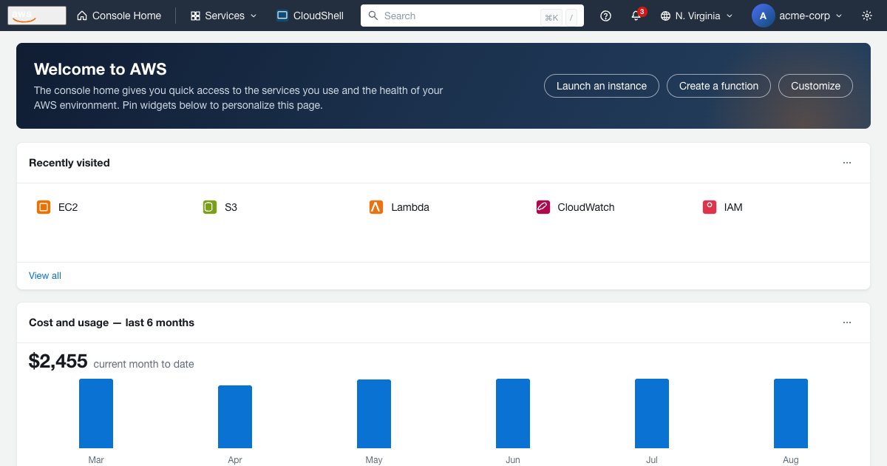Open the N. Virginia region selector

coord(696,16)
